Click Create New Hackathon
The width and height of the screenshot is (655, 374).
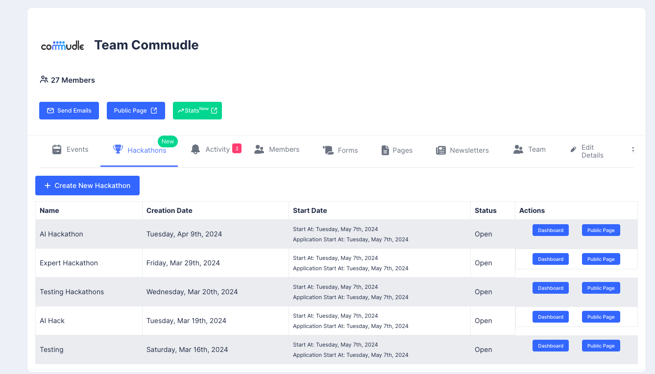click(87, 186)
